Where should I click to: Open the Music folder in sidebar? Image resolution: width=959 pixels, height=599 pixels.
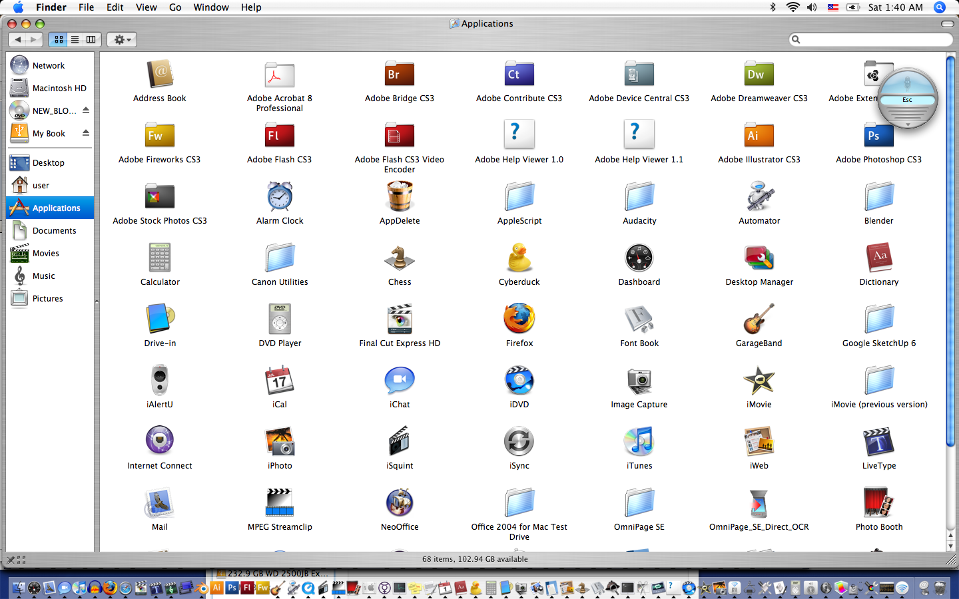click(x=50, y=276)
